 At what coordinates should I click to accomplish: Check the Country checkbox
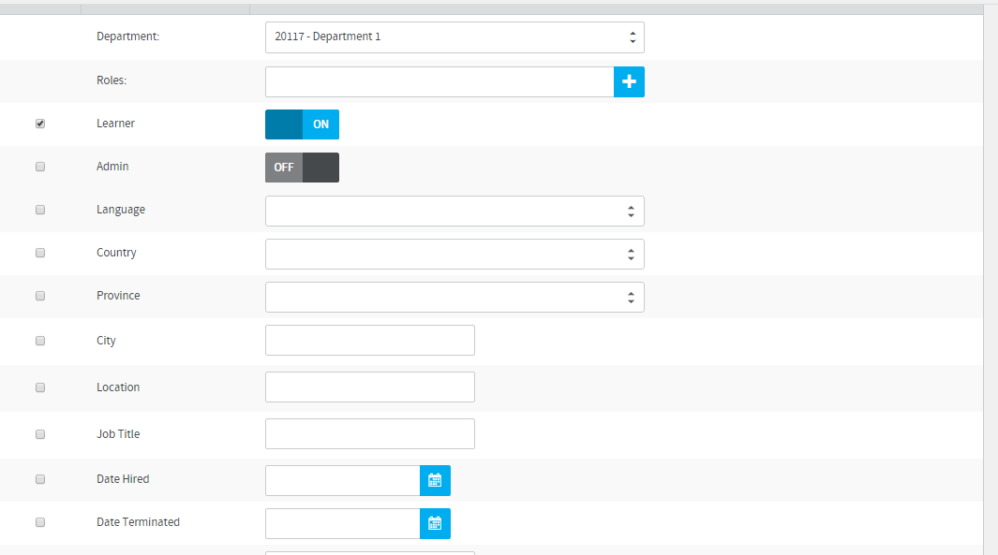click(40, 253)
